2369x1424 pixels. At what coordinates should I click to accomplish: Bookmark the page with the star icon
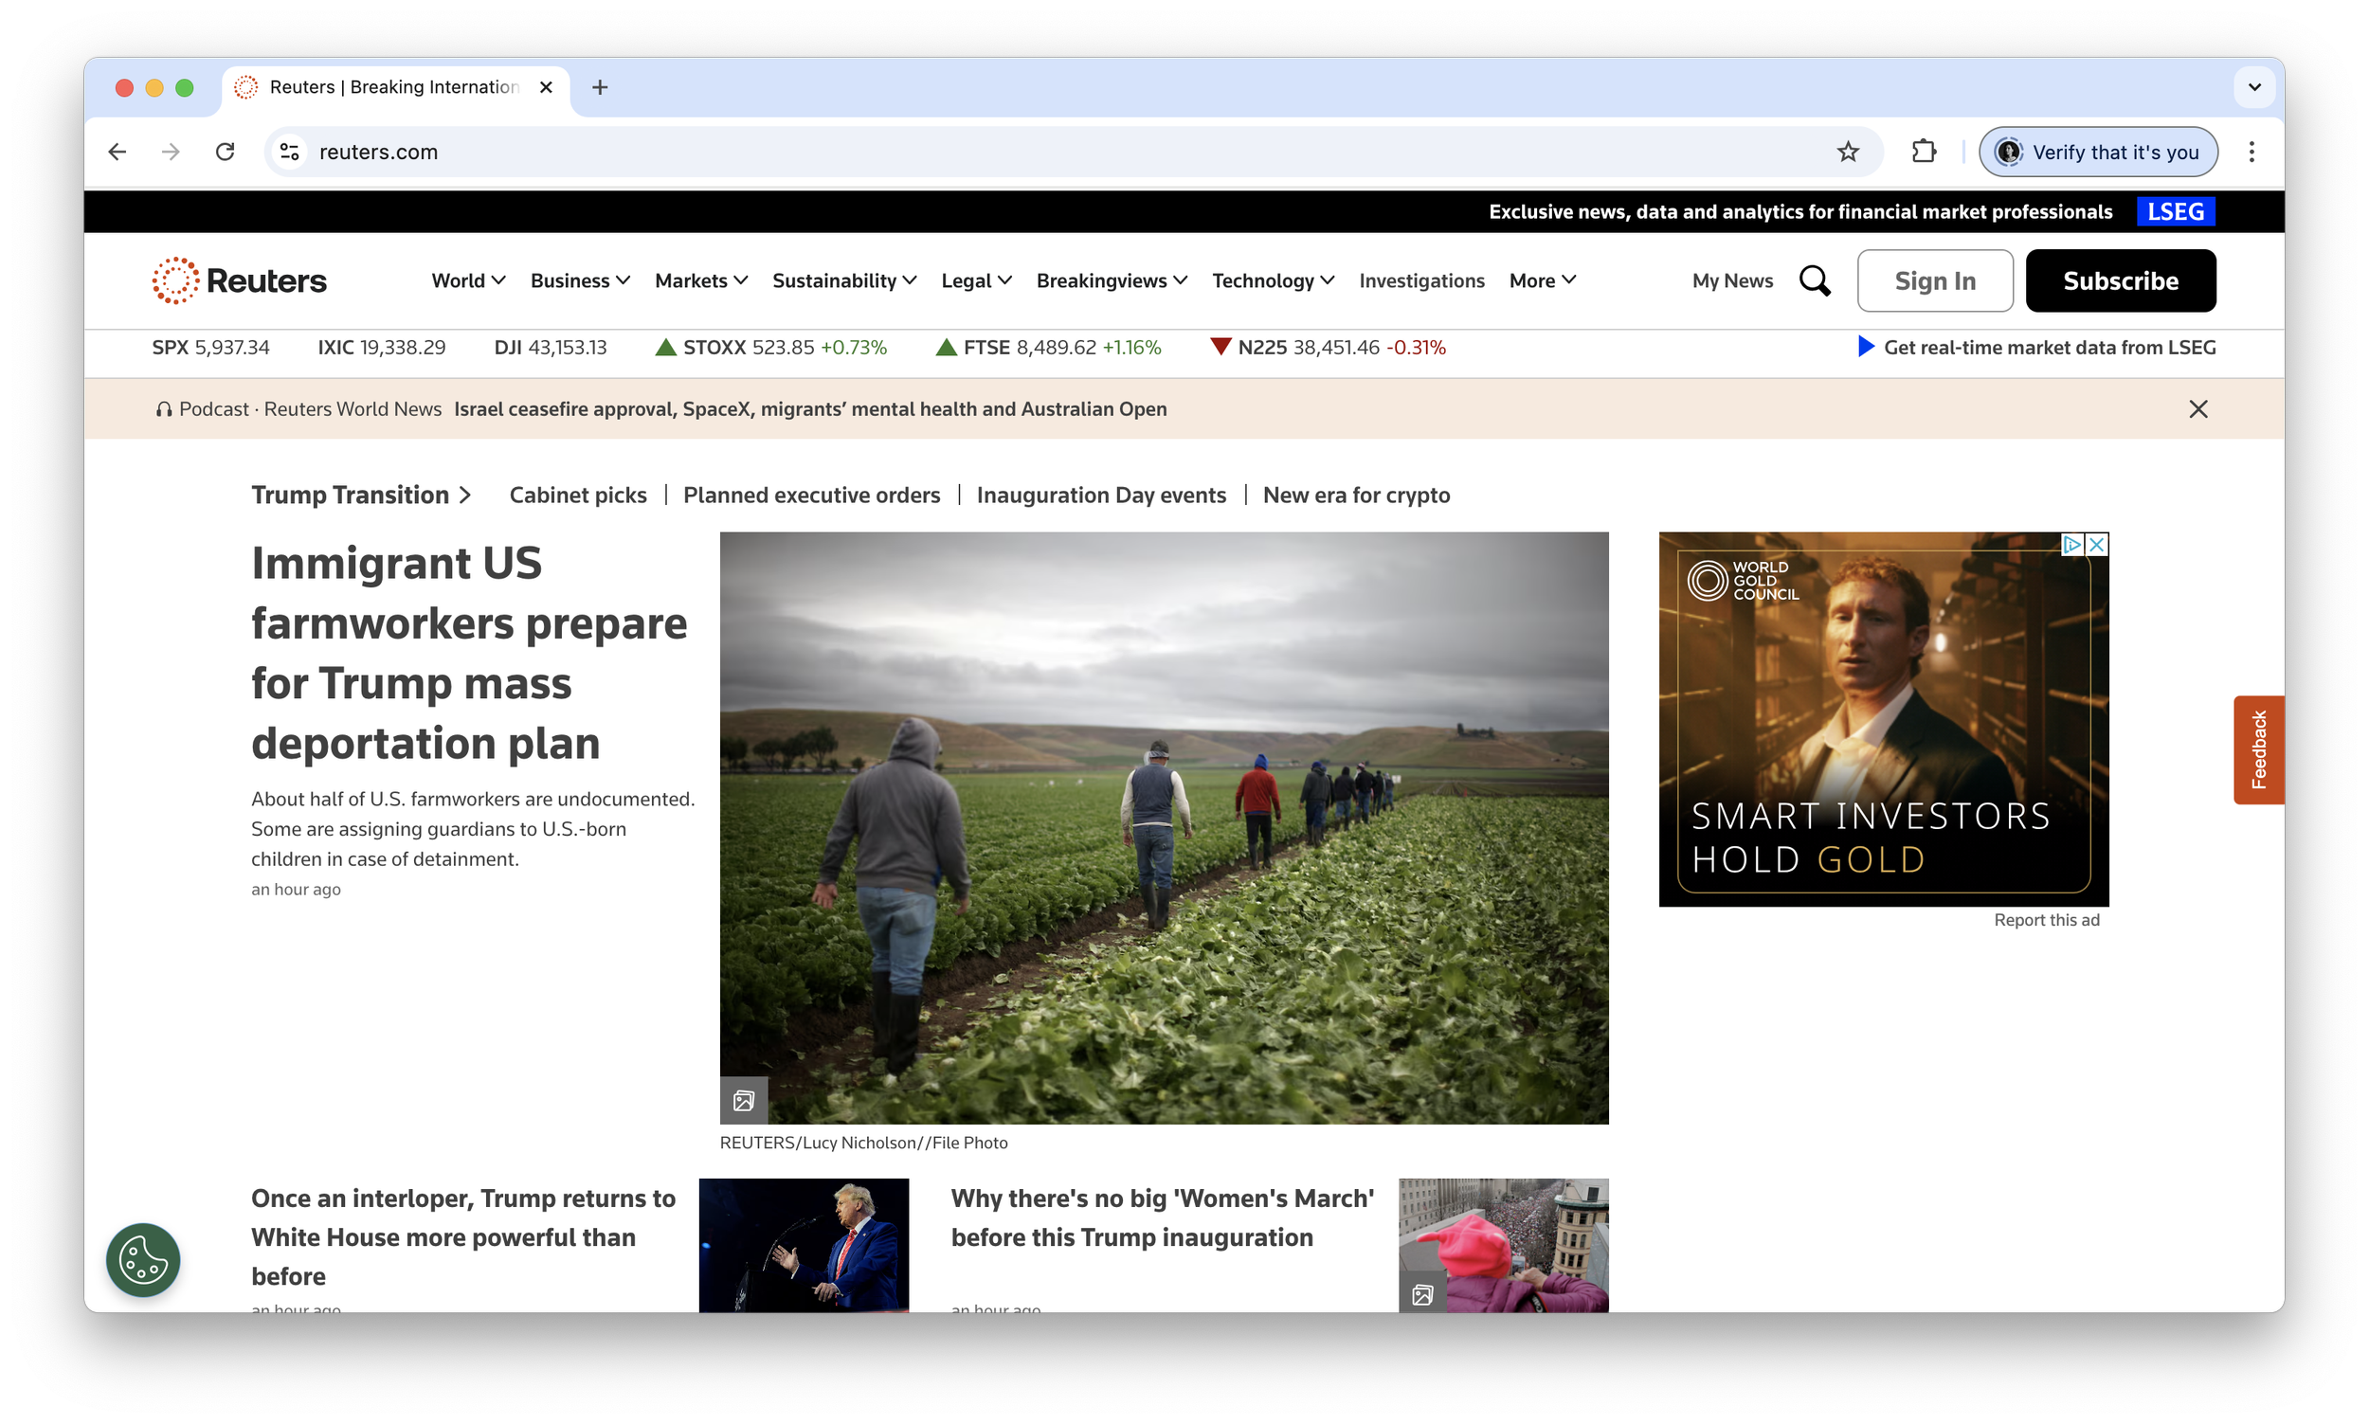[1847, 152]
